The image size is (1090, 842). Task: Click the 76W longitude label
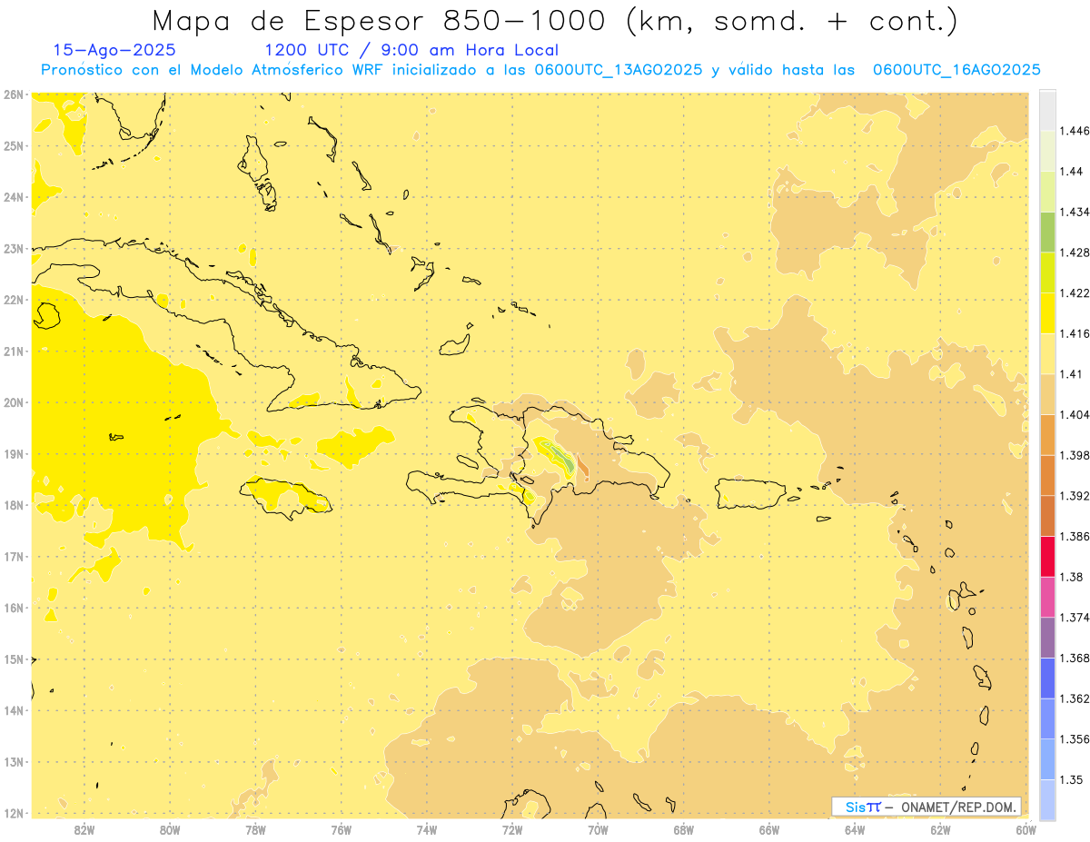pos(342,829)
